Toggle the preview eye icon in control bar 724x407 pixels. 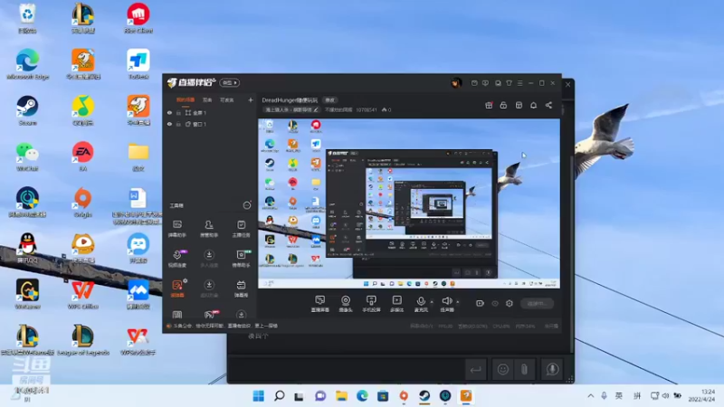point(495,304)
